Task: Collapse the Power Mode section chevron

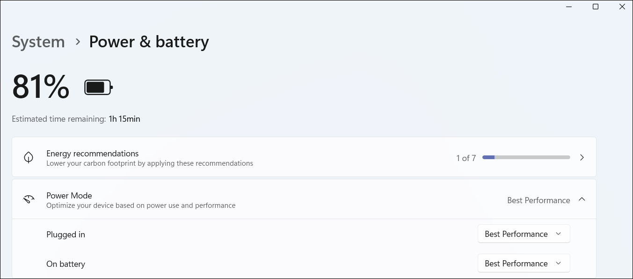Action: tap(582, 199)
